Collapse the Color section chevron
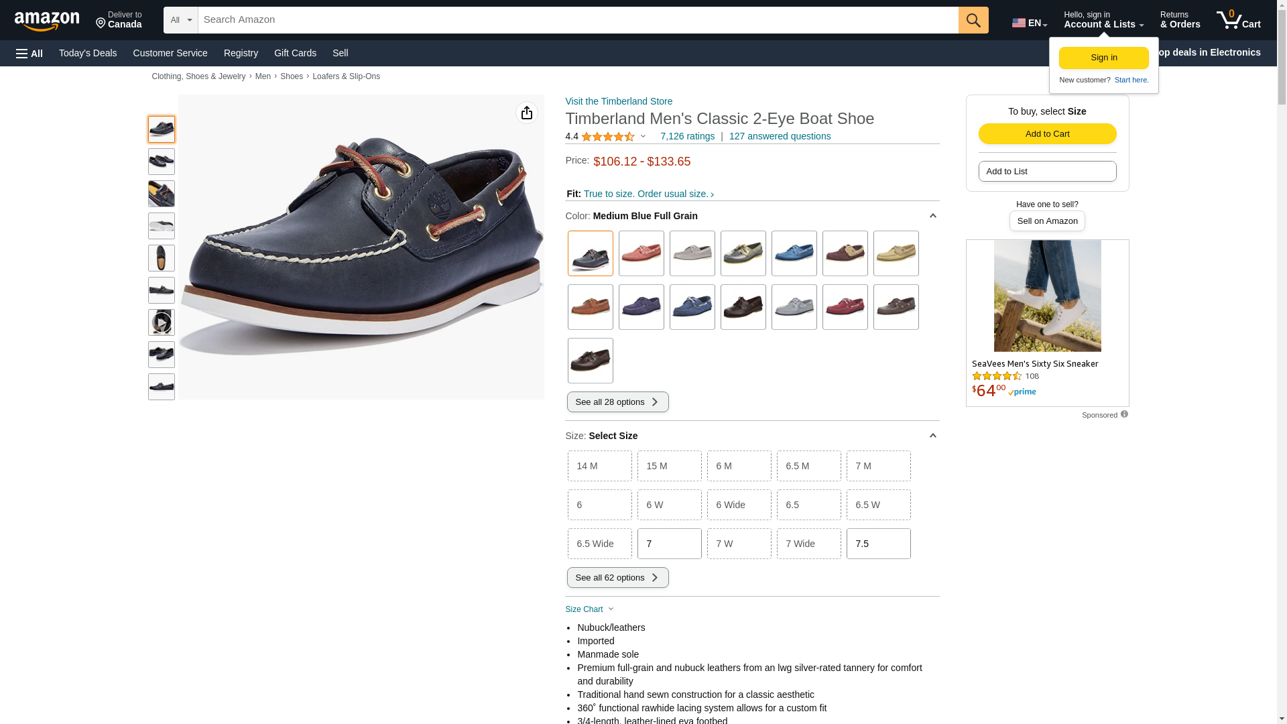Viewport: 1287px width, 724px height. (x=932, y=216)
